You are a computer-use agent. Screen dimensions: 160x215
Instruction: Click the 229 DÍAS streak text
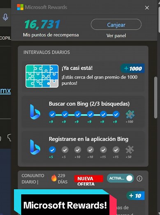coord(63,179)
